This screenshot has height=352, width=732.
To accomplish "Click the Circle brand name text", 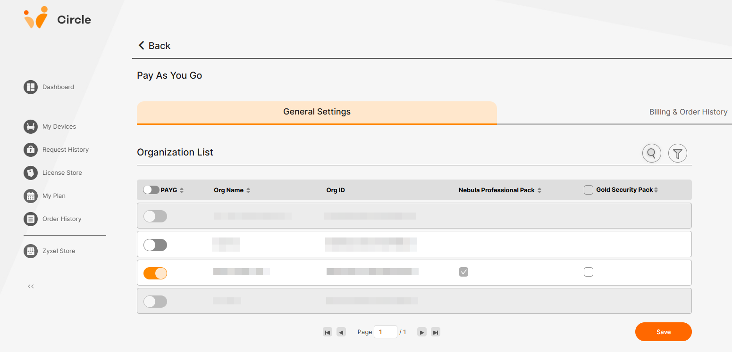I will tap(74, 20).
